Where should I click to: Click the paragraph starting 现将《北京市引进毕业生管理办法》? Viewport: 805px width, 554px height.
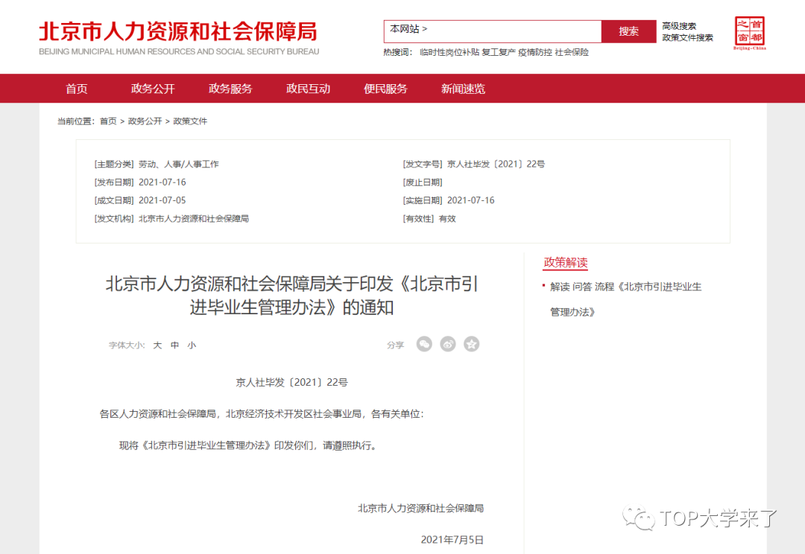(x=250, y=445)
